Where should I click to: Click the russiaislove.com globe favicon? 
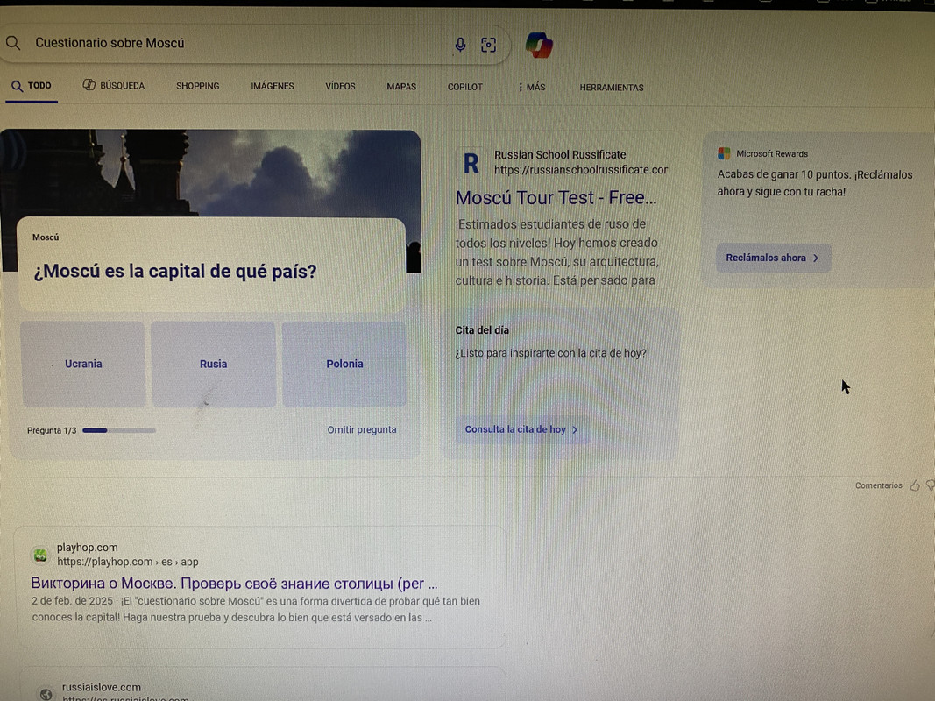click(46, 694)
